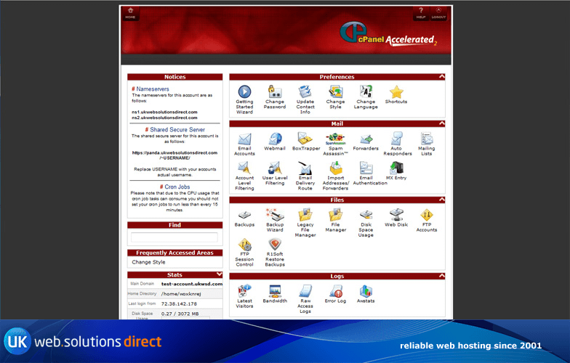Open Awstats in Logs section
This screenshot has width=570, height=363.
tap(366, 291)
